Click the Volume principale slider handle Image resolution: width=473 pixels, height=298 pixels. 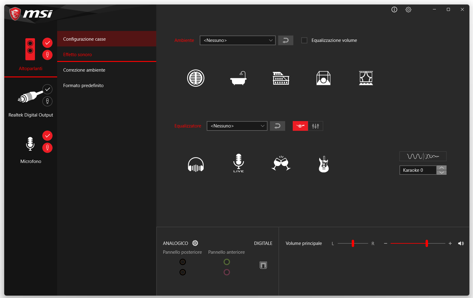[427, 243]
